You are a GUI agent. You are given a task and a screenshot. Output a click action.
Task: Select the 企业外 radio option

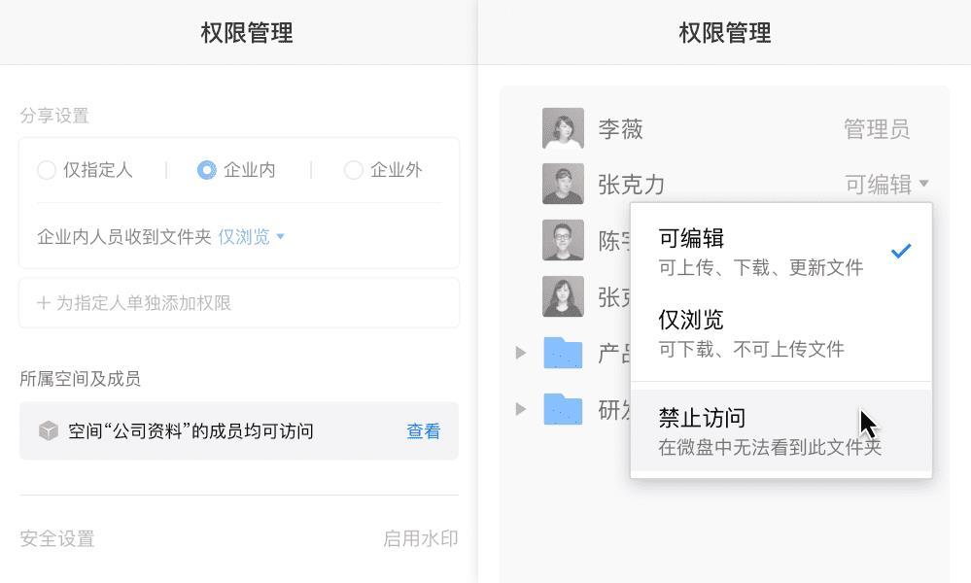353,170
